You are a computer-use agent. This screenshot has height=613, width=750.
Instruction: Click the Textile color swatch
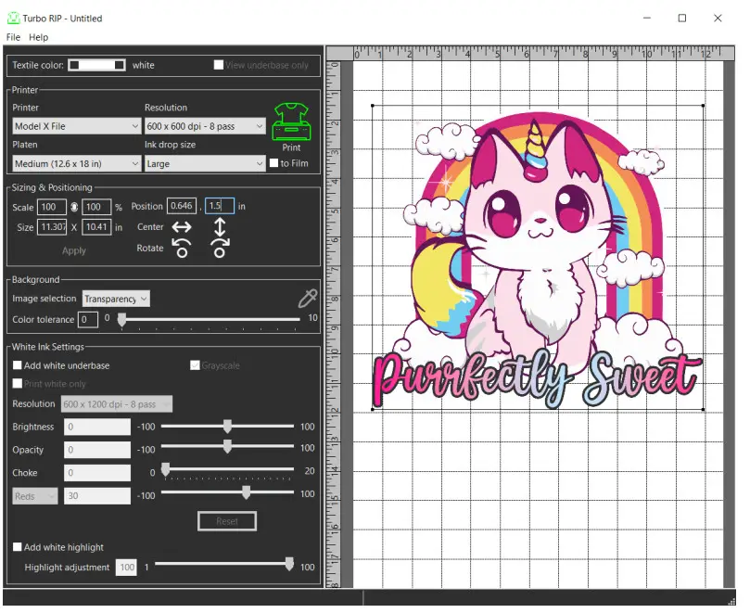click(96, 65)
